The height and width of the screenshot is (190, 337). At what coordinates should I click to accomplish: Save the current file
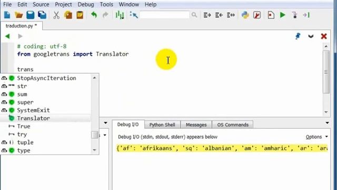point(31,15)
